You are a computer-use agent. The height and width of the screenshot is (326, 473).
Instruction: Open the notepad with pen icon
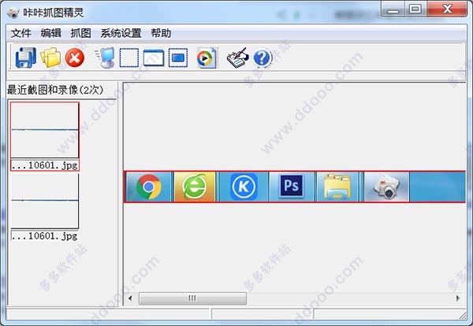(x=238, y=57)
